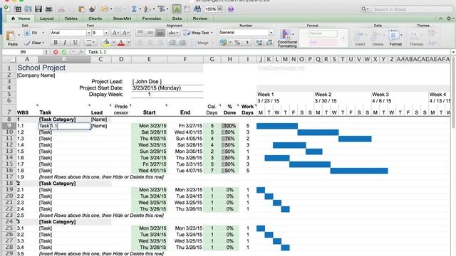The image size is (456, 256).
Task: Open the Borders dropdown
Action: 90,43
